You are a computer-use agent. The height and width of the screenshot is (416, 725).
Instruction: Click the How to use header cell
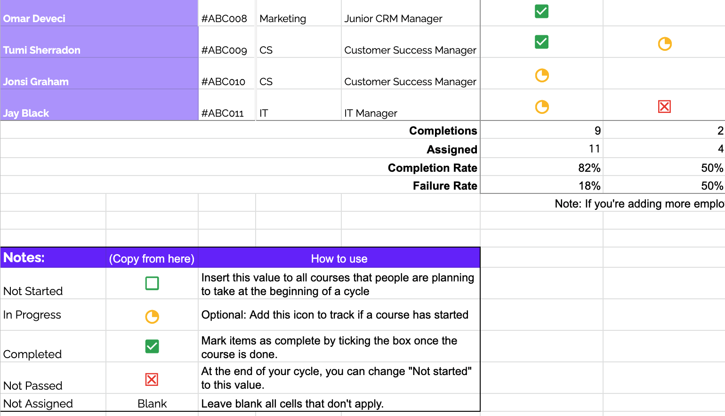[339, 258]
